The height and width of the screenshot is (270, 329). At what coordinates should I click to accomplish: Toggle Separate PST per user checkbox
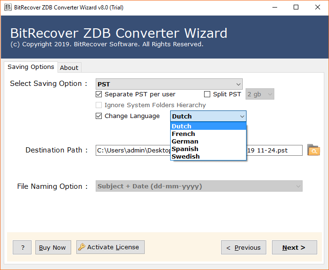coord(99,94)
